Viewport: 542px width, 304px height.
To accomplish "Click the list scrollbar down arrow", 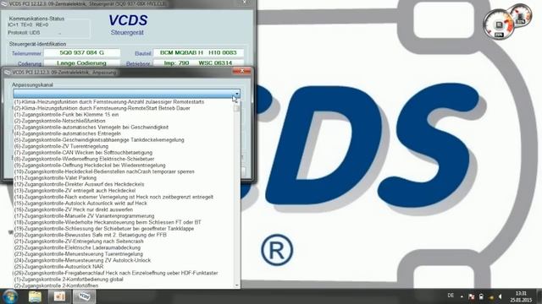I will 237,285.
